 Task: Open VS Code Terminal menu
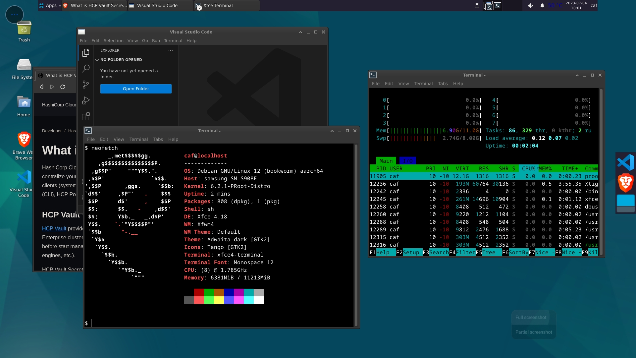[x=173, y=41]
